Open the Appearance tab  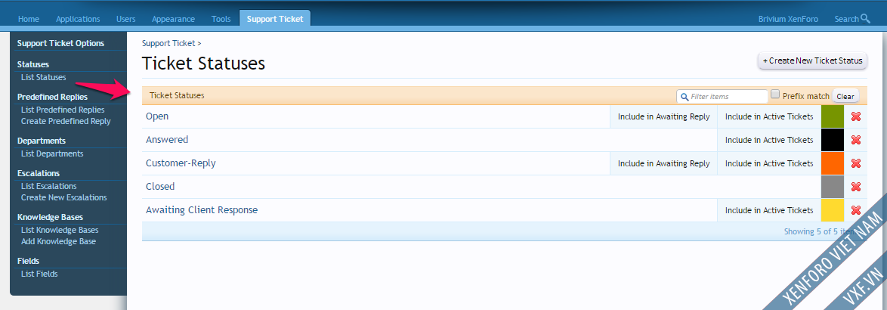(173, 19)
